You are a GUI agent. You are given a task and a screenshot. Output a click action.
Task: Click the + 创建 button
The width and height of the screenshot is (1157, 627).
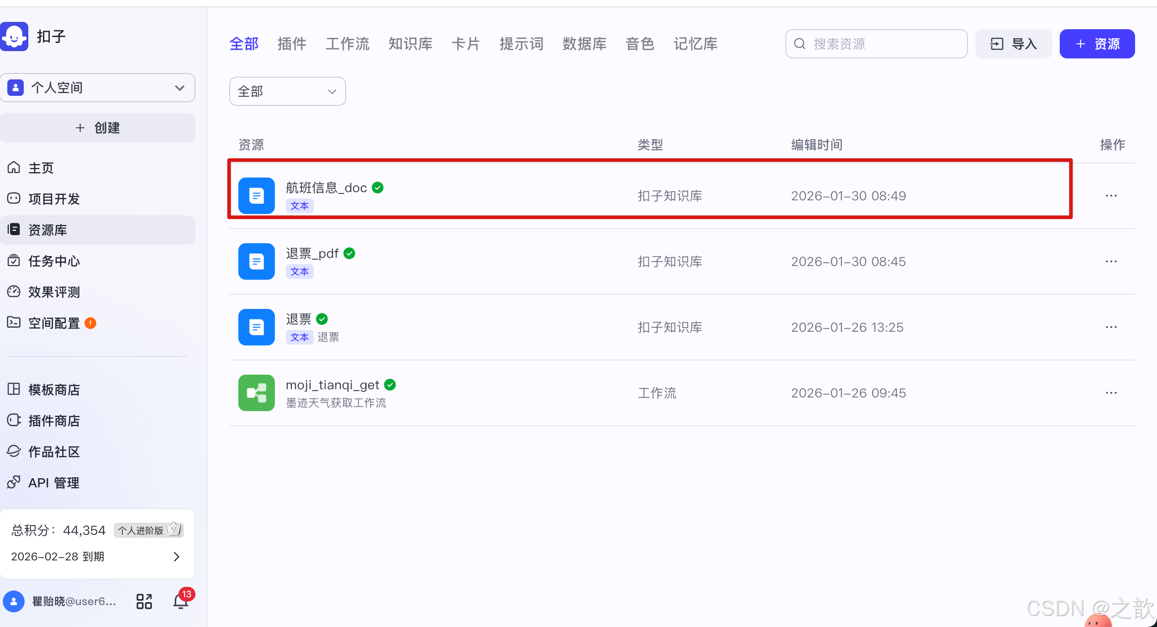[97, 128]
